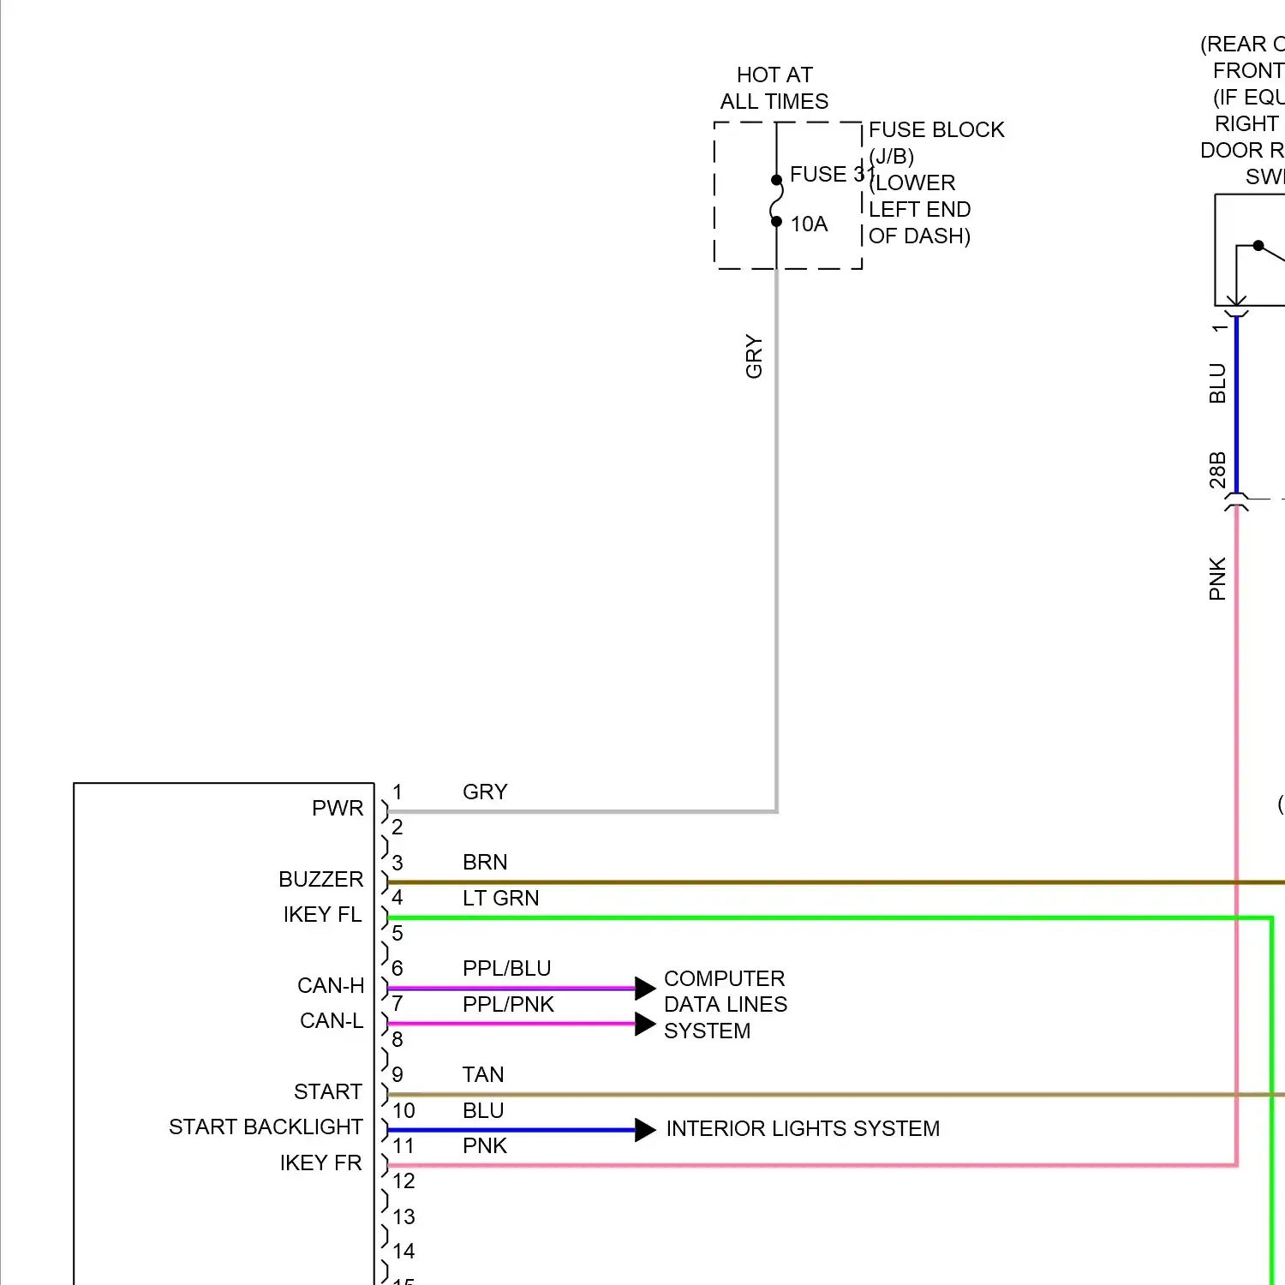Click the BLU label at pin 10
This screenshot has height=1285, width=1285.
483,1110
